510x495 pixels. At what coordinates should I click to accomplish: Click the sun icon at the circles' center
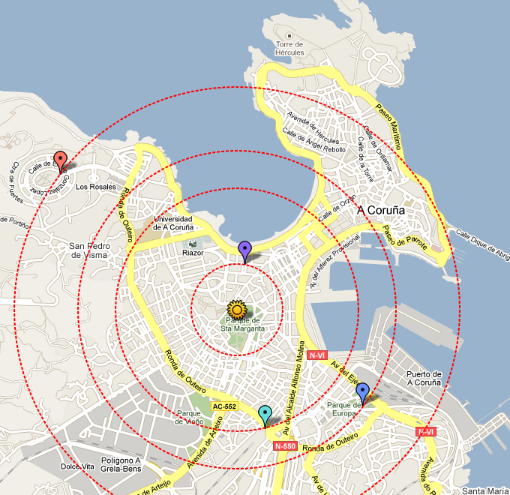pos(237,308)
